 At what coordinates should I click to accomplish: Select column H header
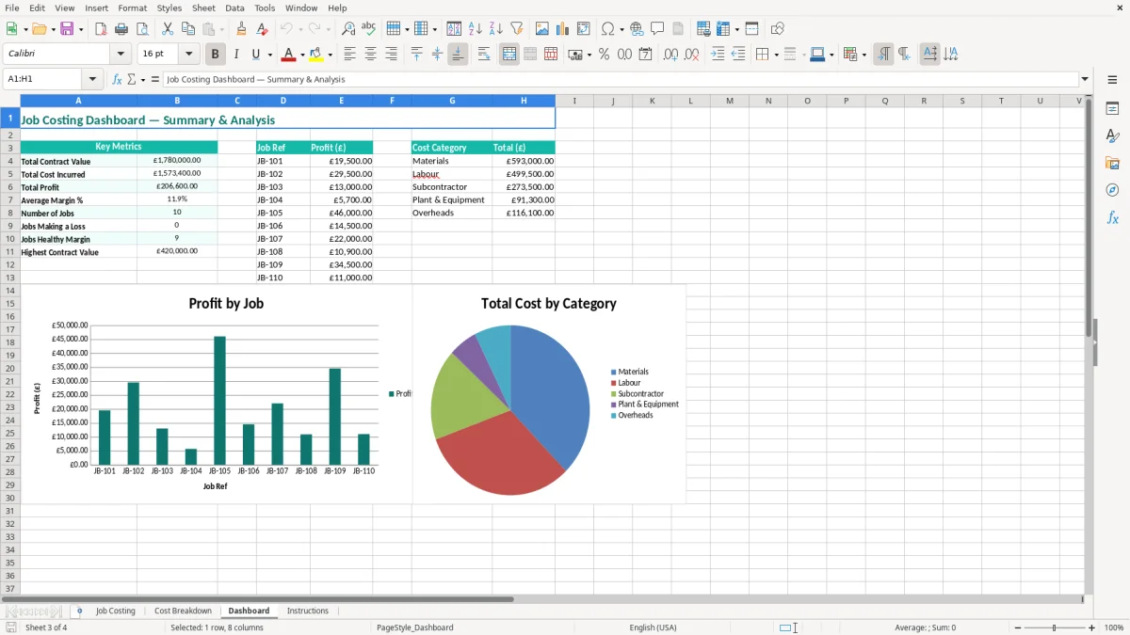(524, 101)
